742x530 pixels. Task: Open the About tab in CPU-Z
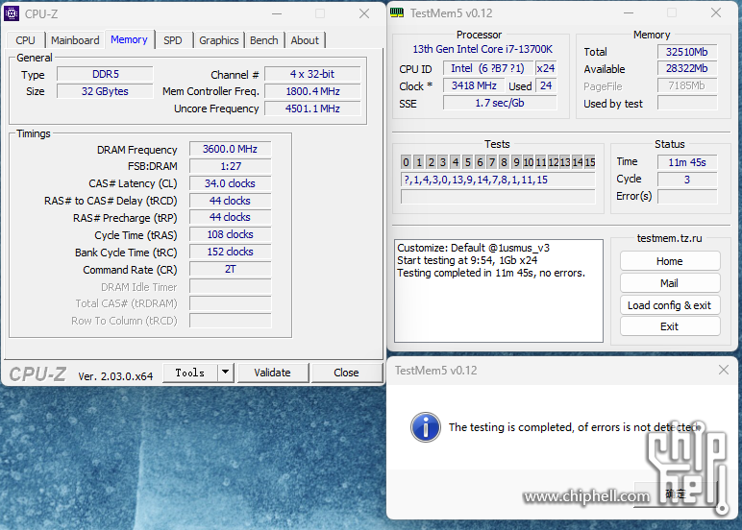coord(305,40)
